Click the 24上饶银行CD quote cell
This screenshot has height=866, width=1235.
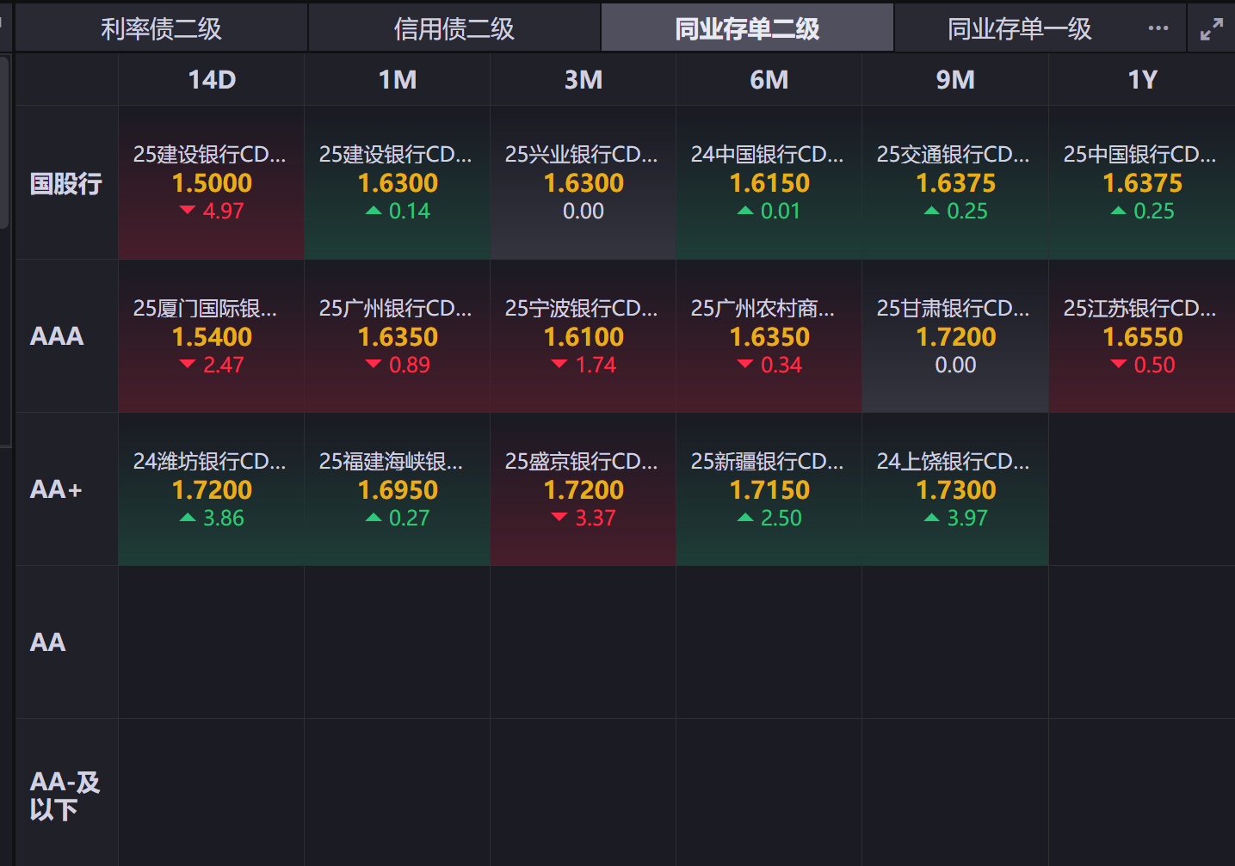[x=955, y=489]
